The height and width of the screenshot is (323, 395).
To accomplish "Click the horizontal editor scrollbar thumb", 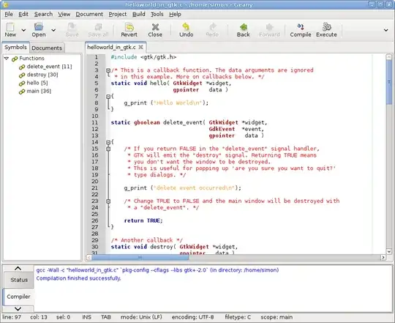I will (x=140, y=257).
